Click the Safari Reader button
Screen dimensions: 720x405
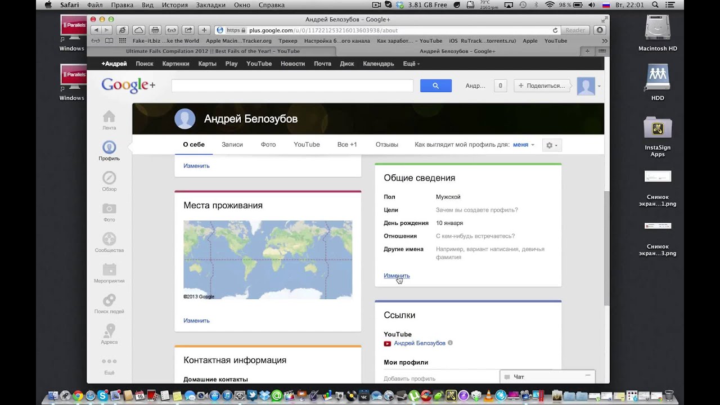tap(575, 30)
